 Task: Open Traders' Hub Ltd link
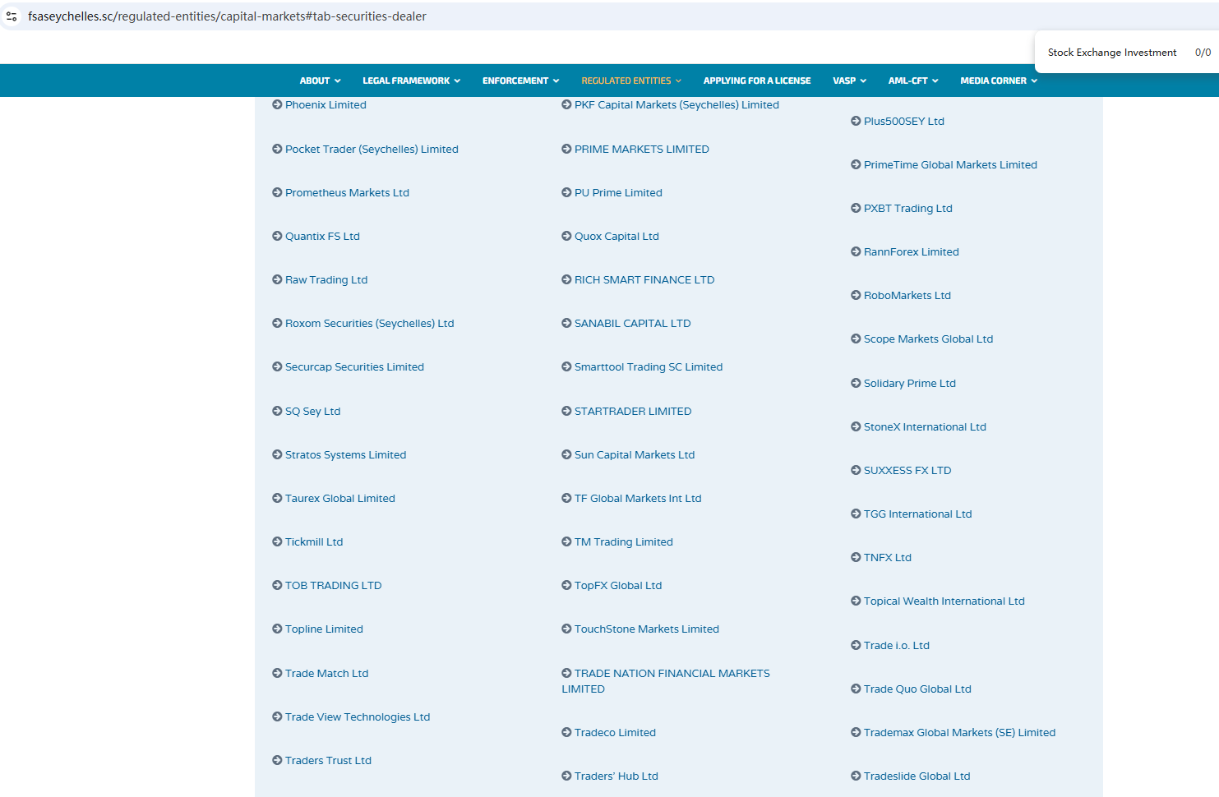coord(616,776)
